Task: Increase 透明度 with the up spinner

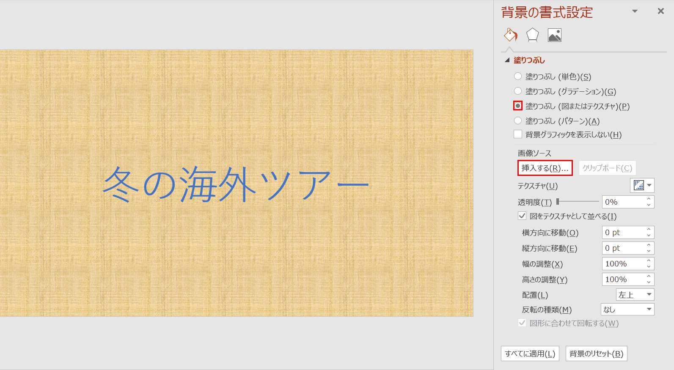Action: pos(649,199)
